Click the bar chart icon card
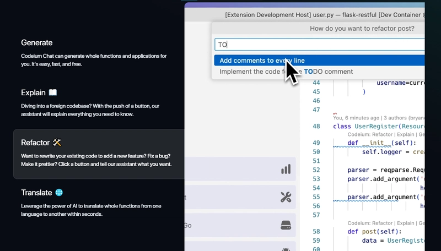Image resolution: width=441 pixels, height=251 pixels. click(240, 169)
